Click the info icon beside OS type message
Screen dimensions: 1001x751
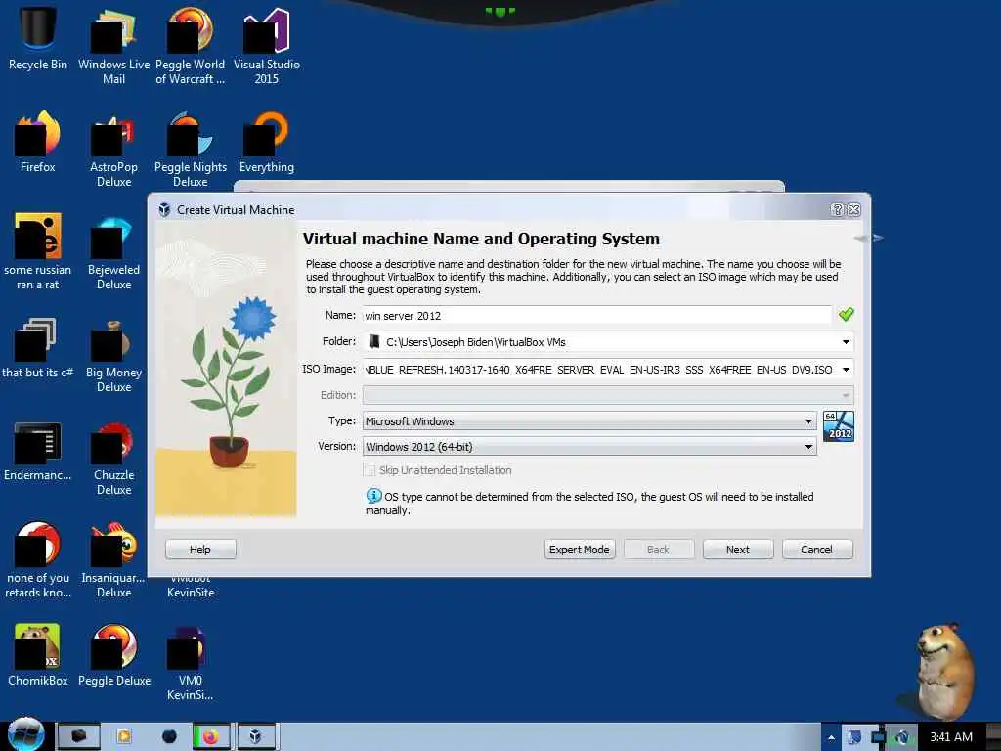(x=373, y=496)
